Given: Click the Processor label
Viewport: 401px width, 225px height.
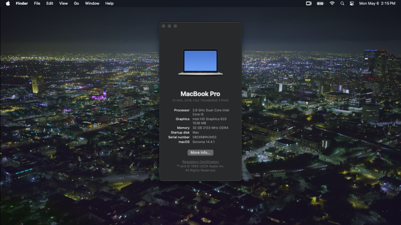Looking at the screenshot, I should 182,110.
